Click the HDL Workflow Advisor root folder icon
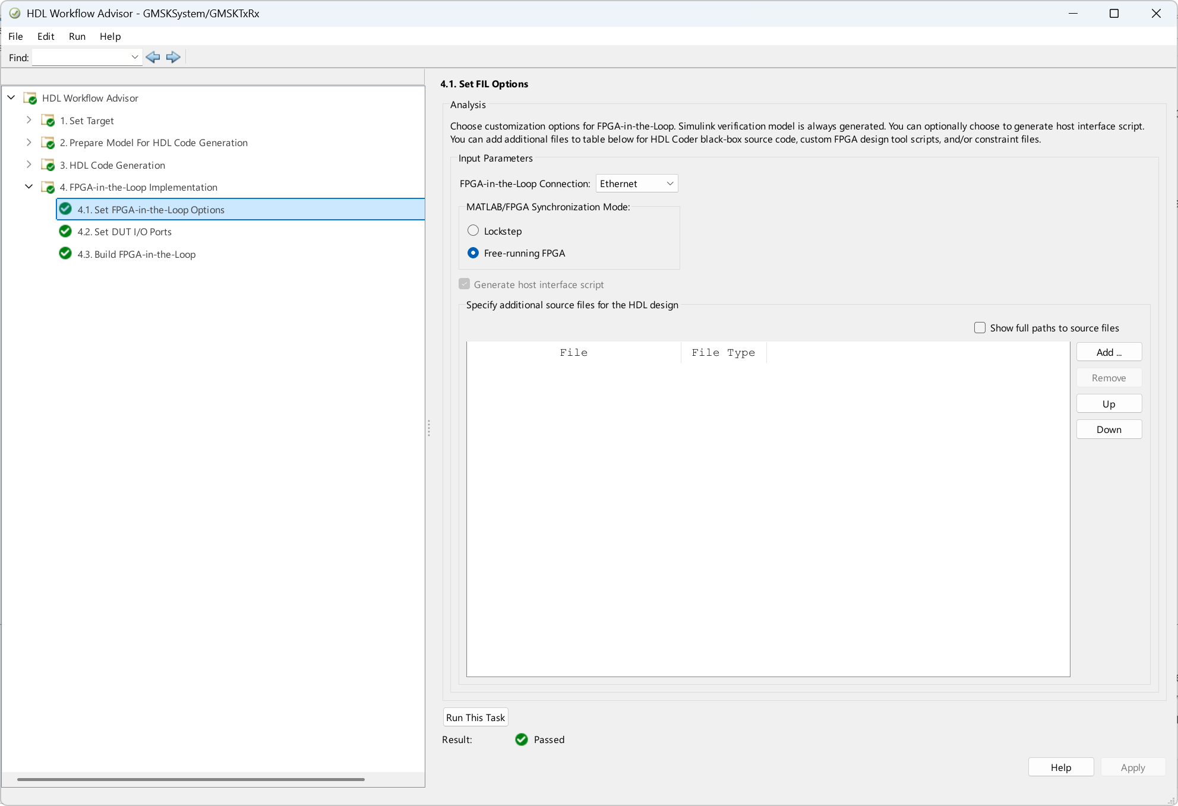Viewport: 1178px width, 806px height. tap(30, 98)
